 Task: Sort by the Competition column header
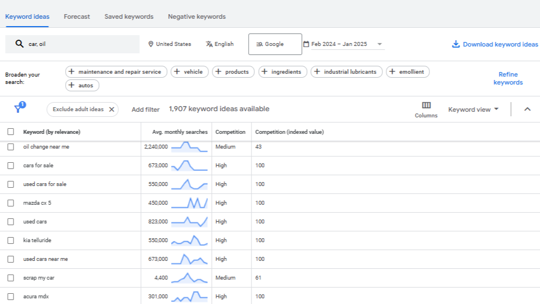pyautogui.click(x=231, y=132)
